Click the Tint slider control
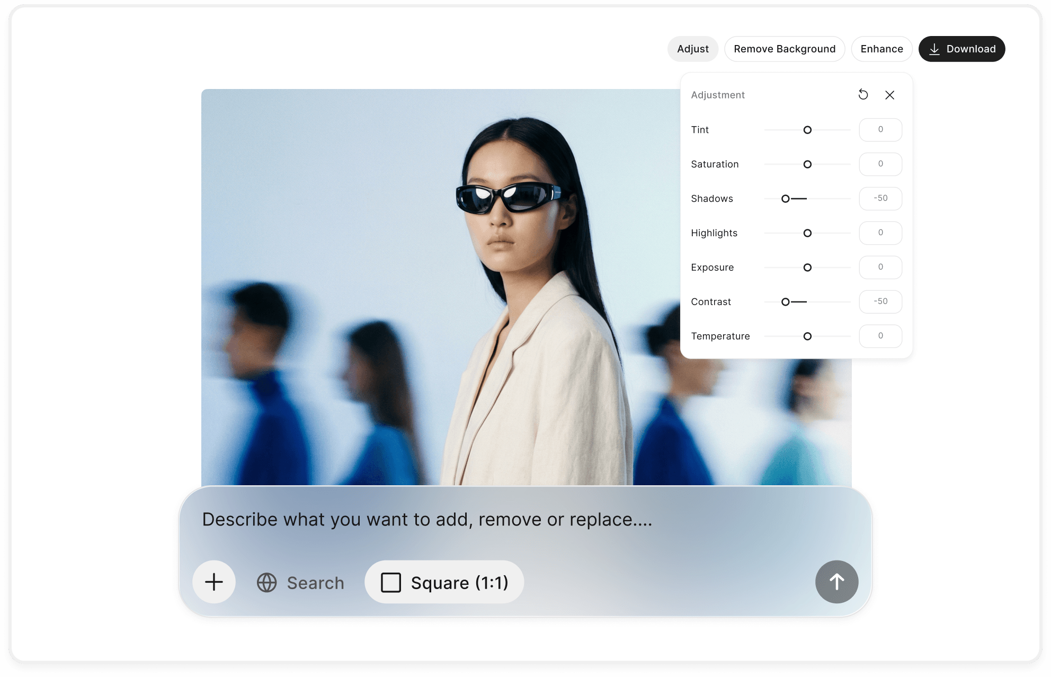The height and width of the screenshot is (677, 1051). pos(807,130)
